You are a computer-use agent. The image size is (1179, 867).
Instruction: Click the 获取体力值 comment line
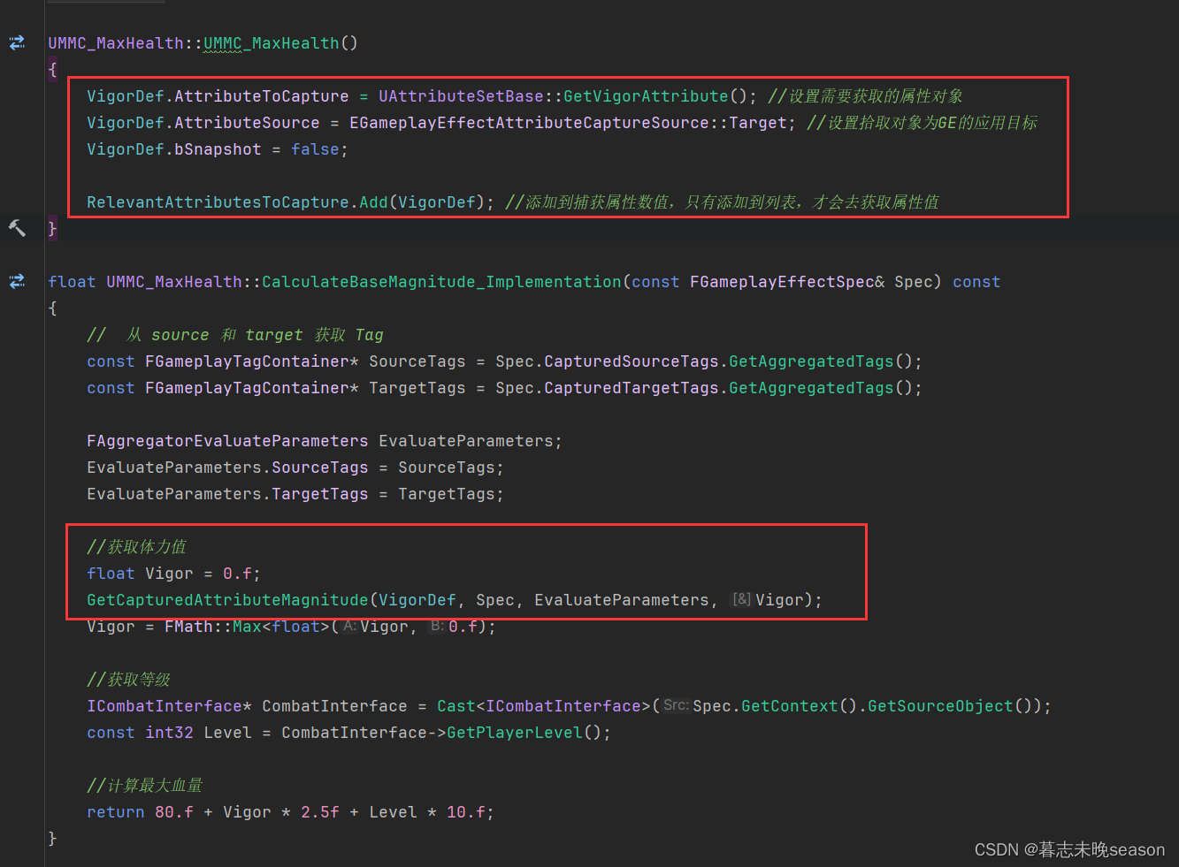pos(137,546)
